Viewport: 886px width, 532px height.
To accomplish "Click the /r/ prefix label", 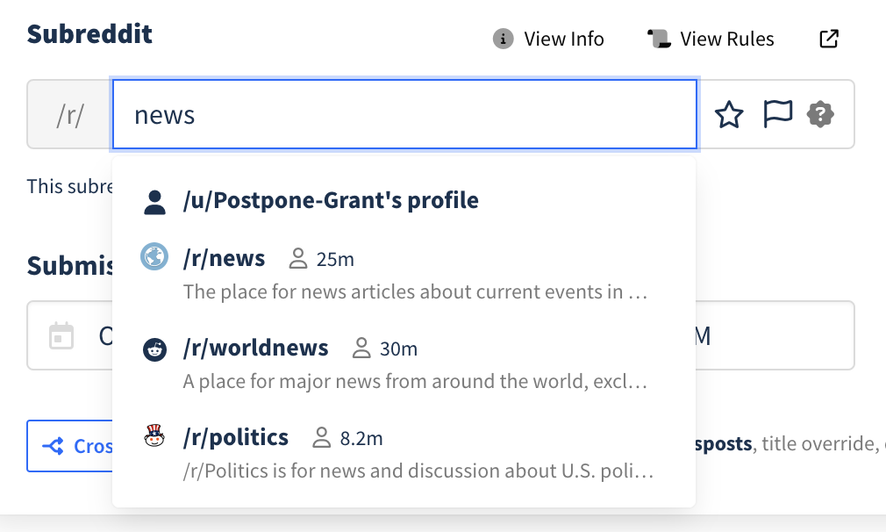I will click(70, 115).
